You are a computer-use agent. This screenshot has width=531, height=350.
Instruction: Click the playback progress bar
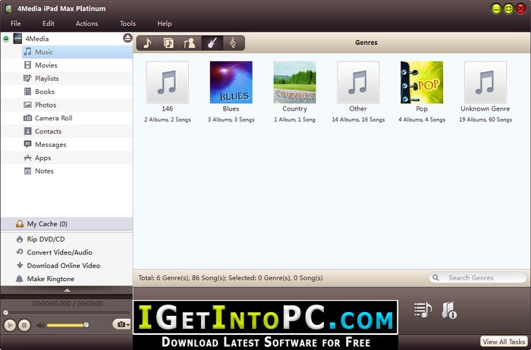(x=67, y=313)
